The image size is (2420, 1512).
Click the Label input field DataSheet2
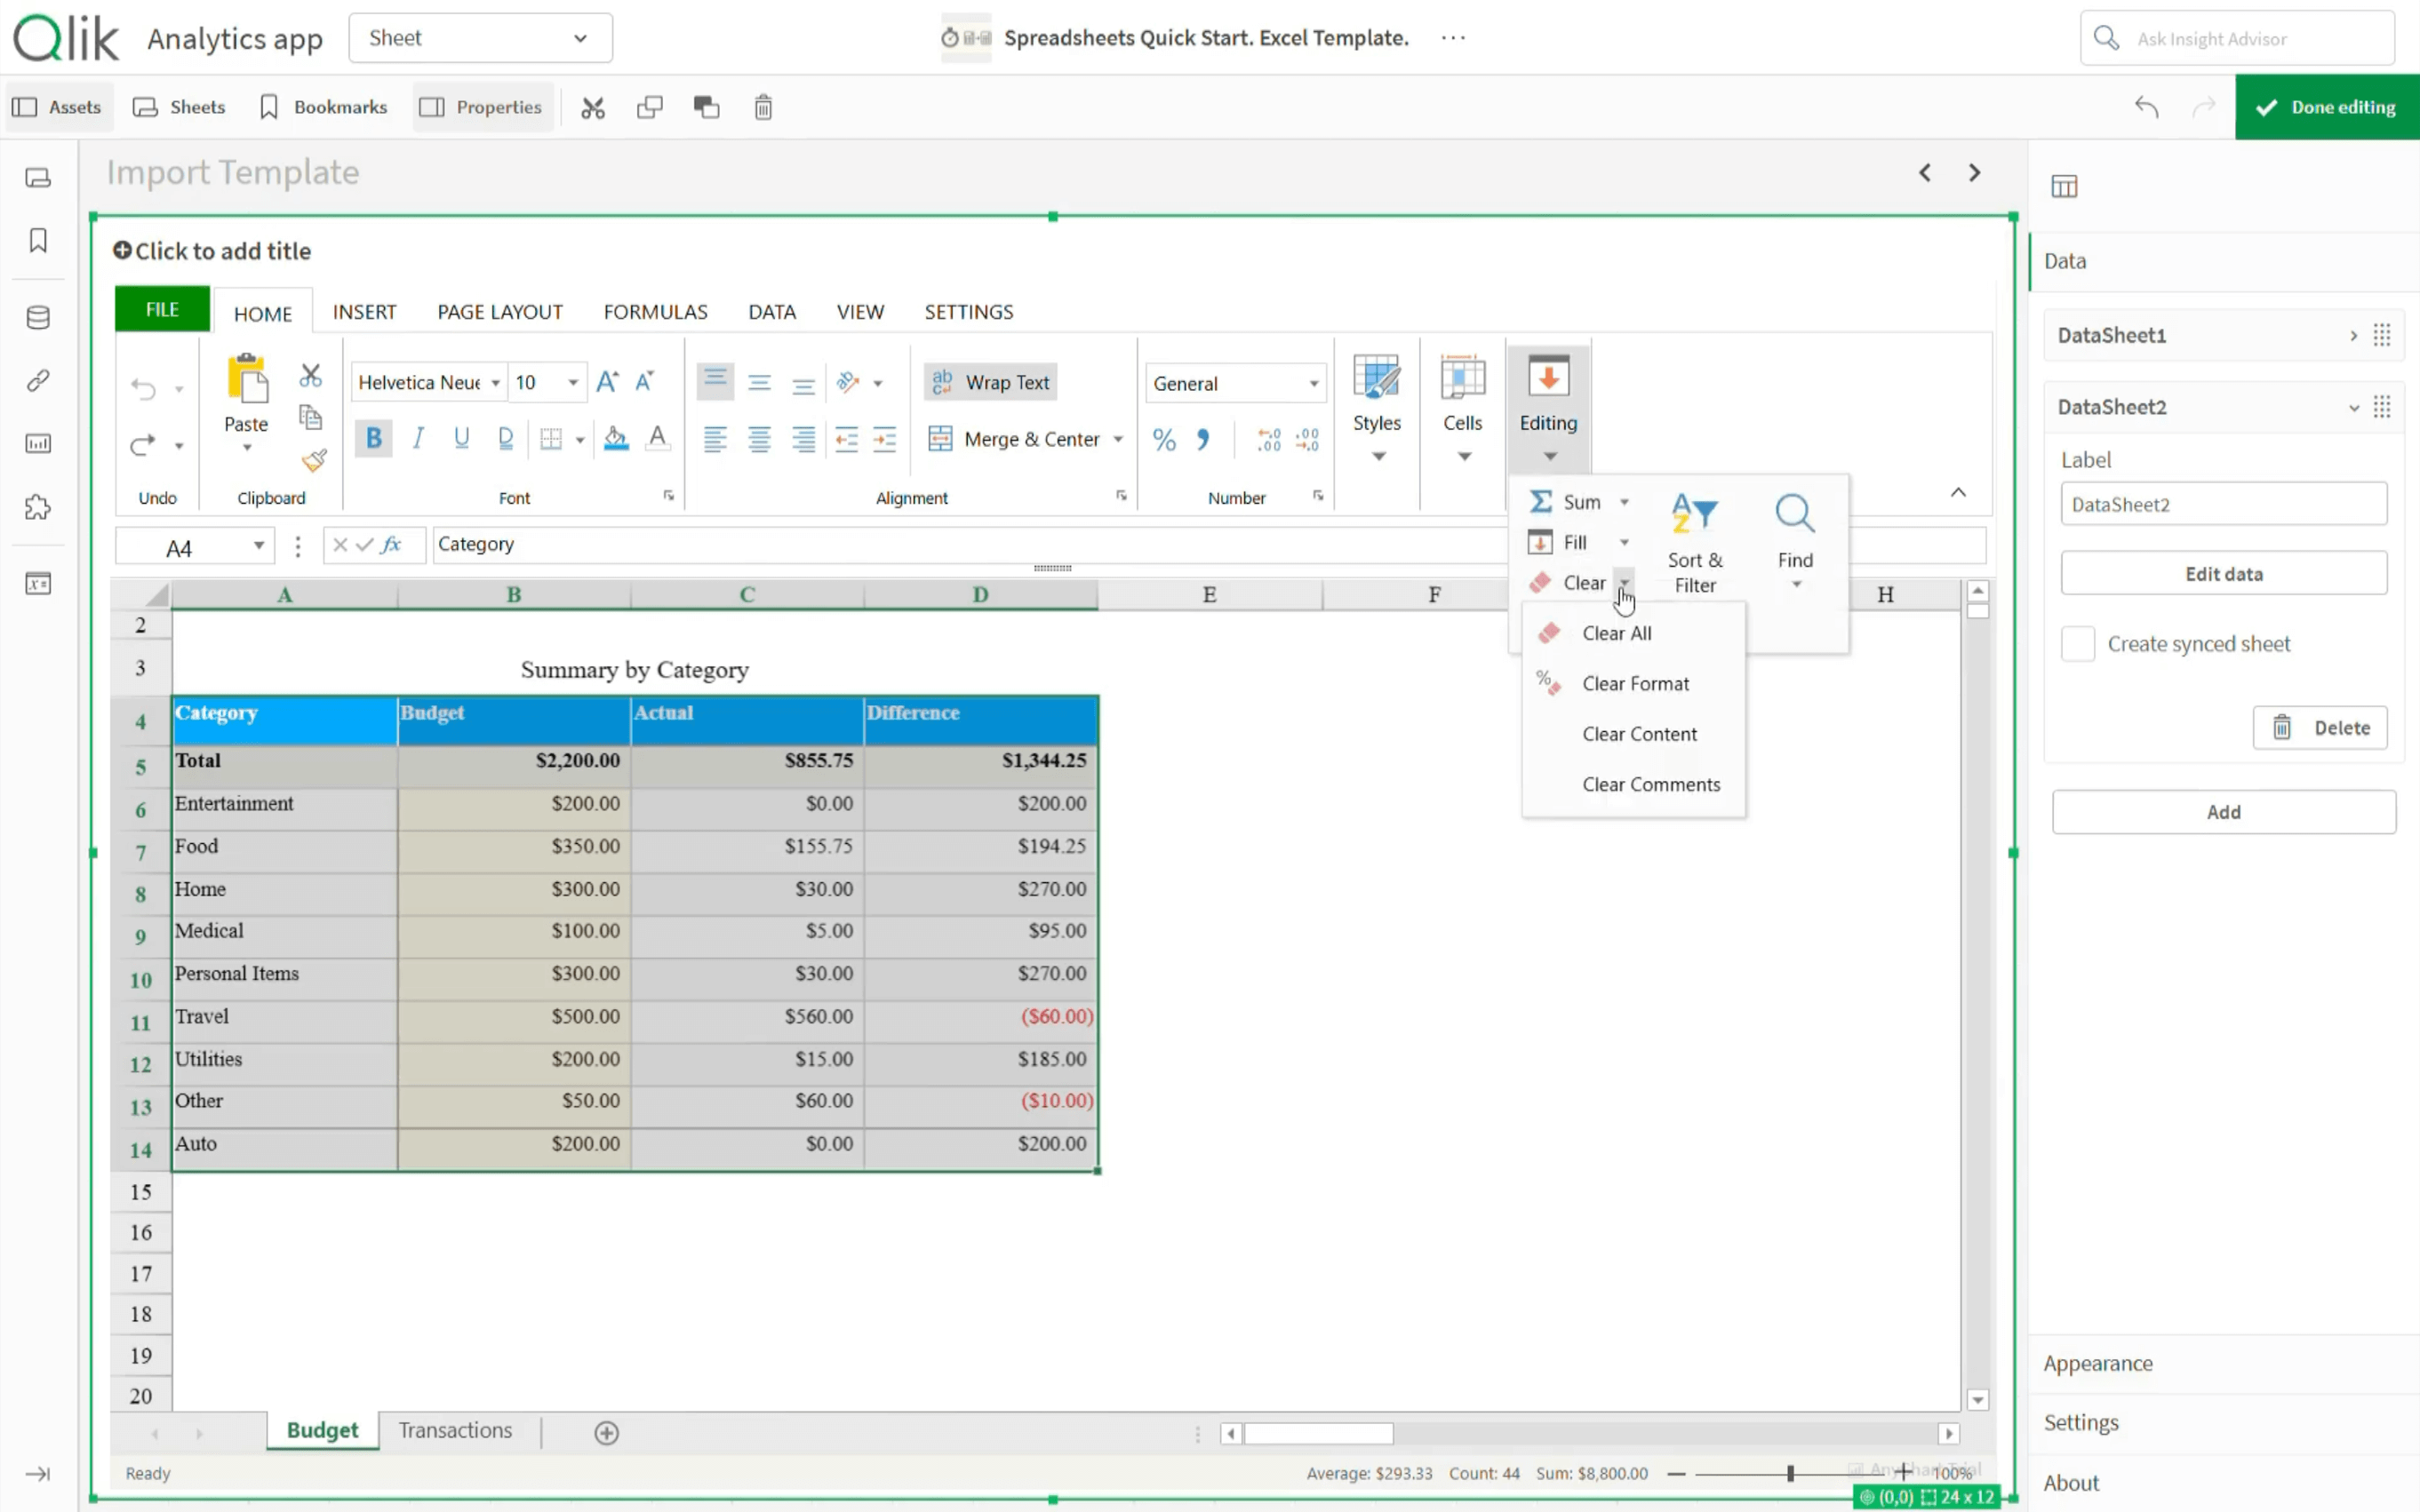(x=2222, y=504)
